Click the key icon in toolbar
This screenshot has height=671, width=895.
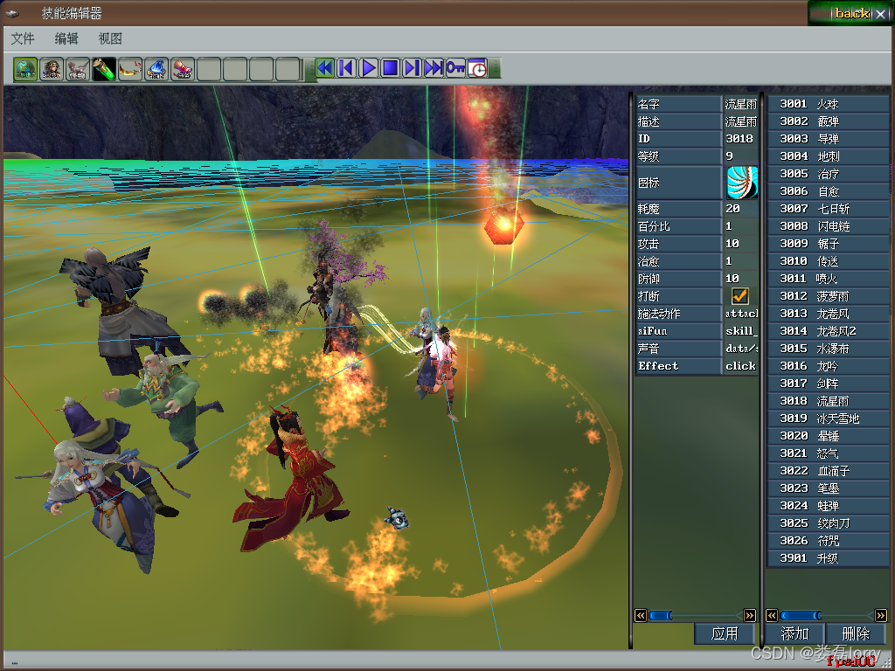click(455, 68)
